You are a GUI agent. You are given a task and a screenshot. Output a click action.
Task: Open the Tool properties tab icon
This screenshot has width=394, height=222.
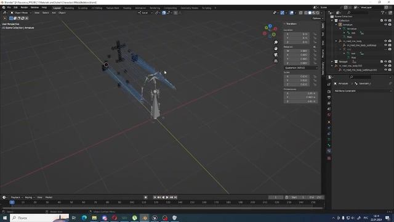click(x=329, y=84)
